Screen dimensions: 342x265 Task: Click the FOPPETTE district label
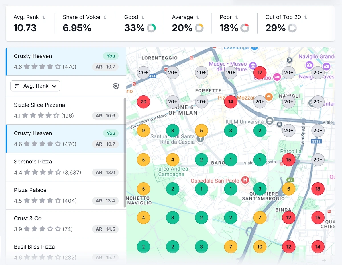tap(208, 91)
